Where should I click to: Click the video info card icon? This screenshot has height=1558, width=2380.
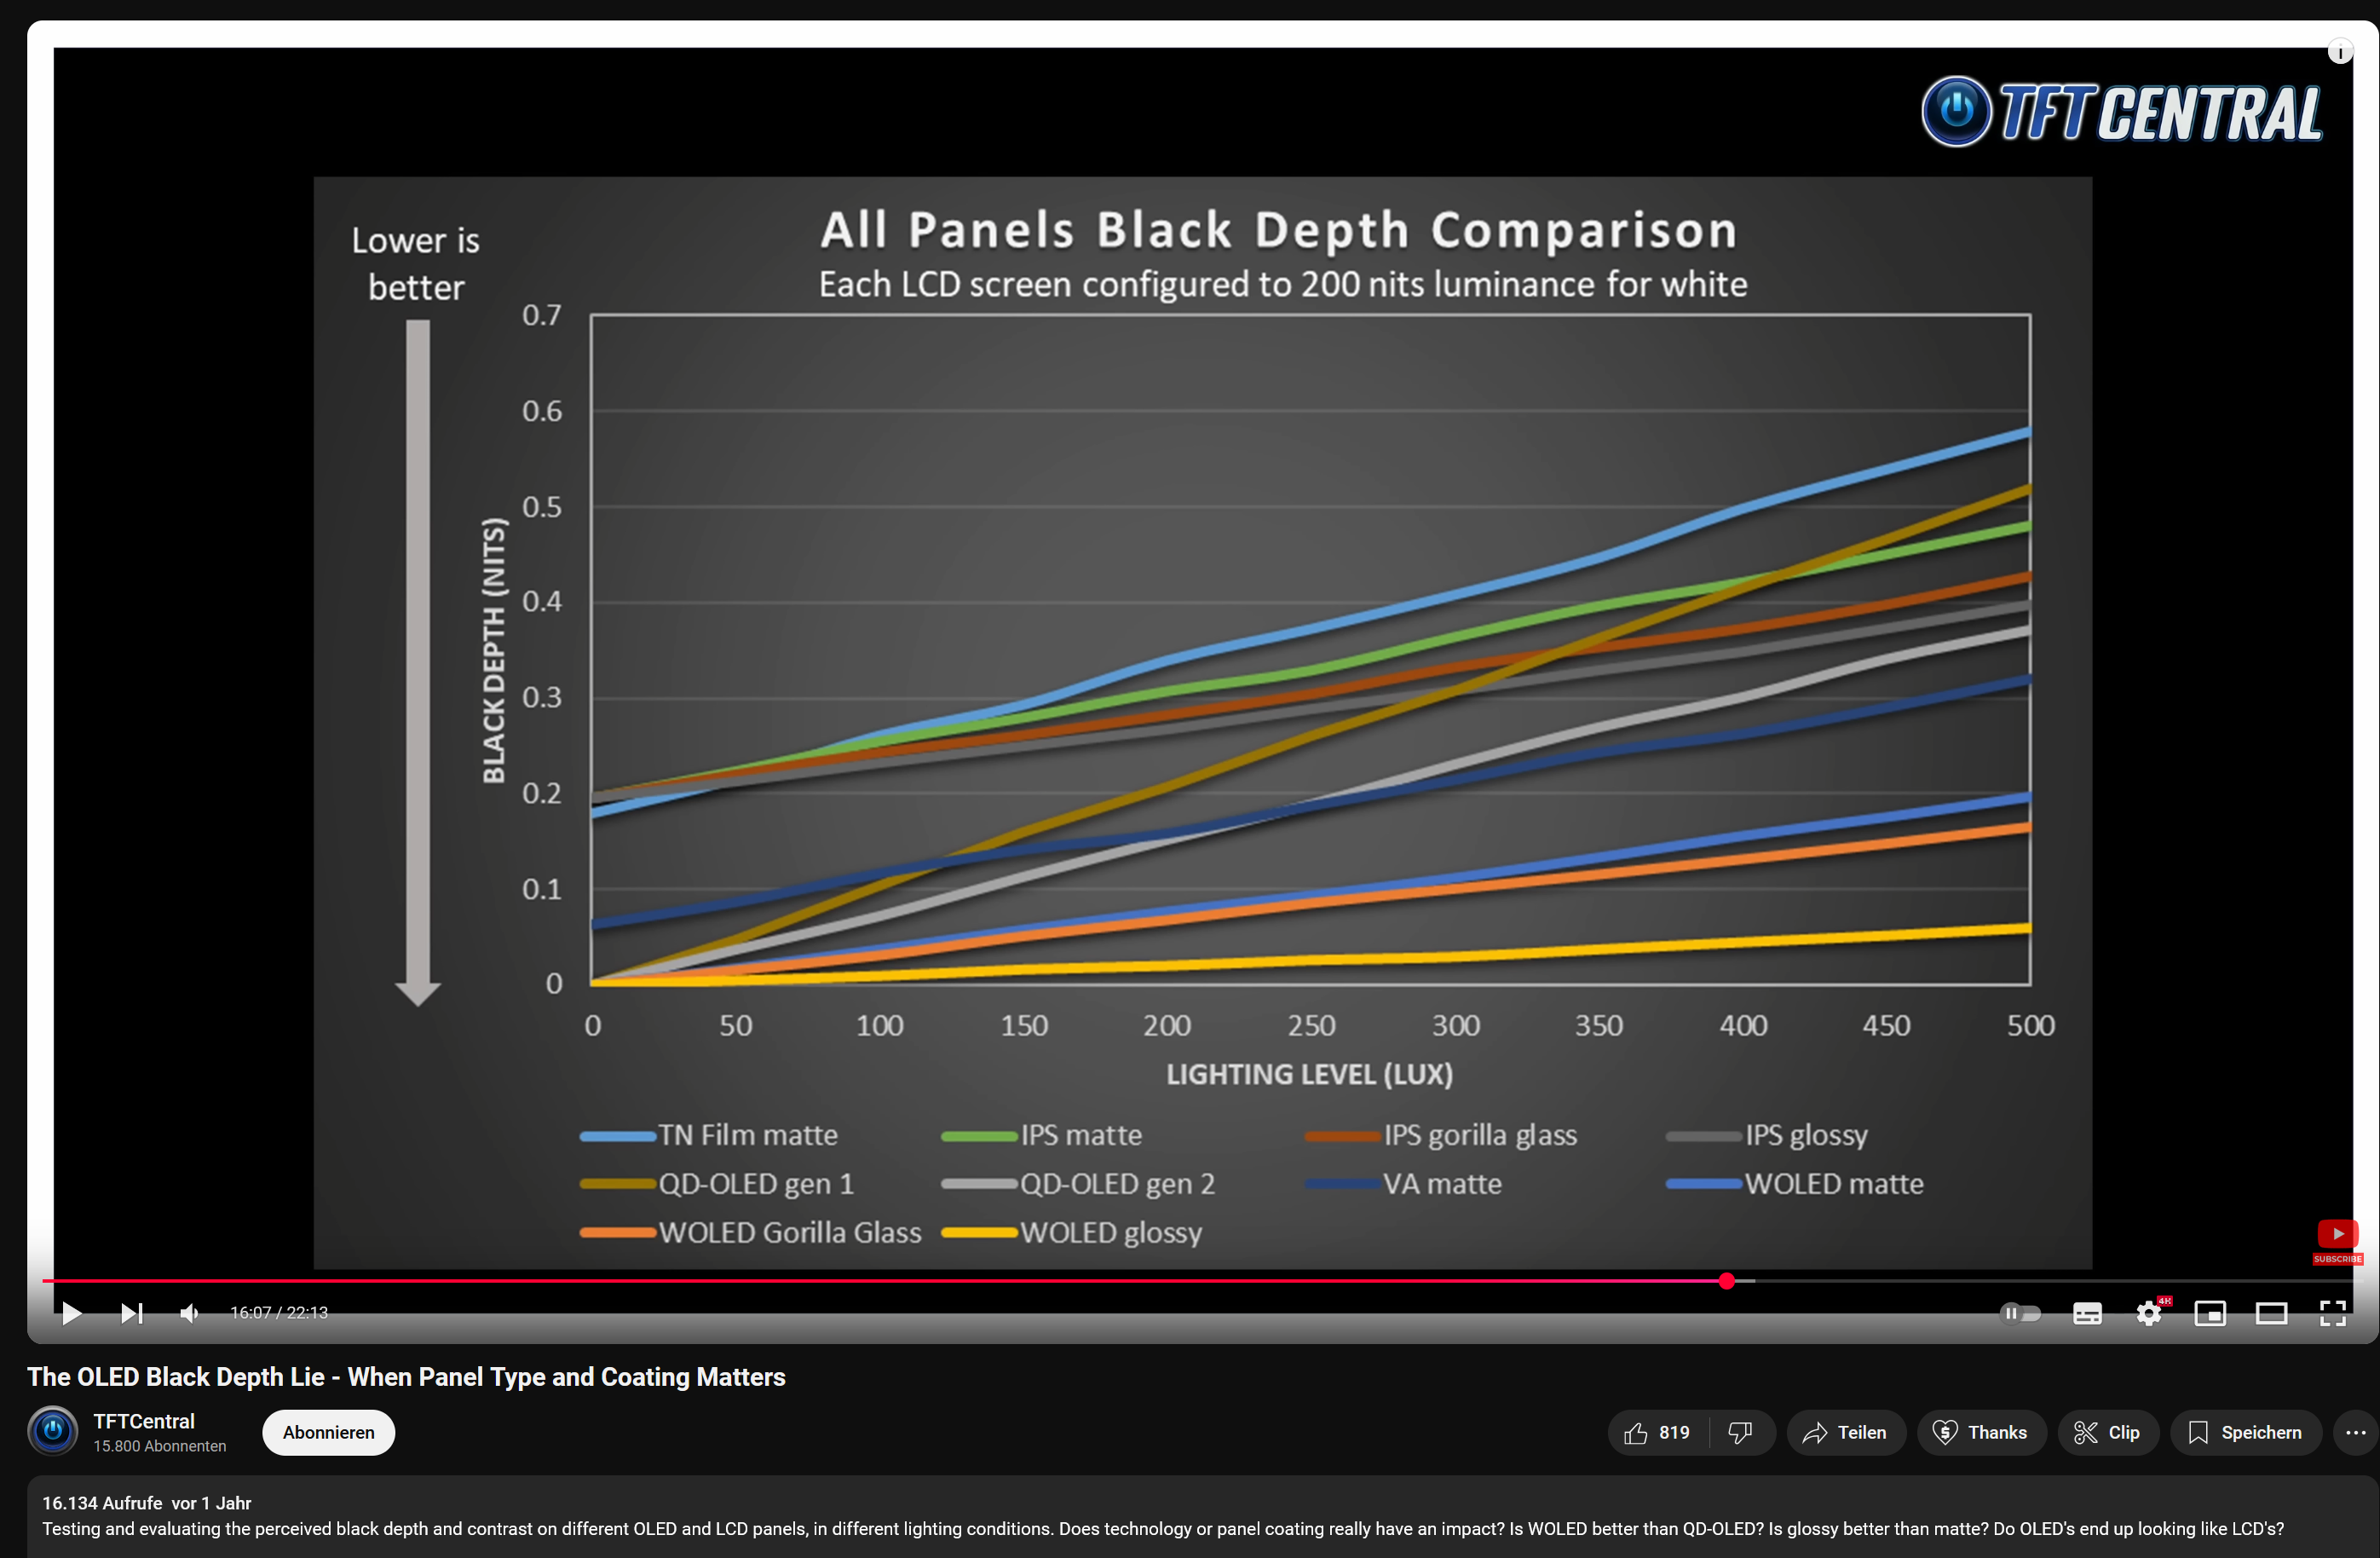coord(2339,52)
